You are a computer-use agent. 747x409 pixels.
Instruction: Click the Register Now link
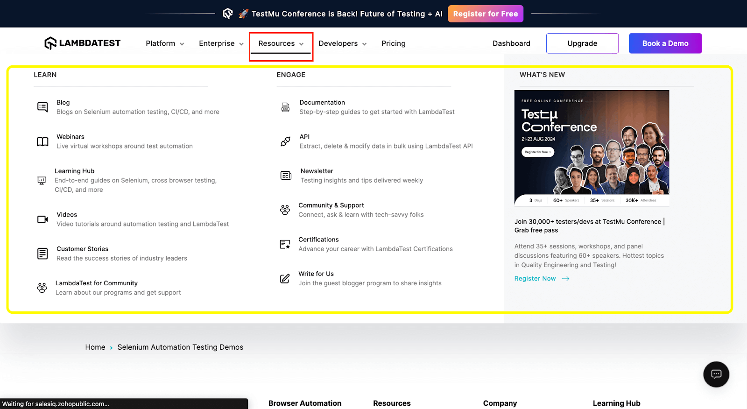535,279
